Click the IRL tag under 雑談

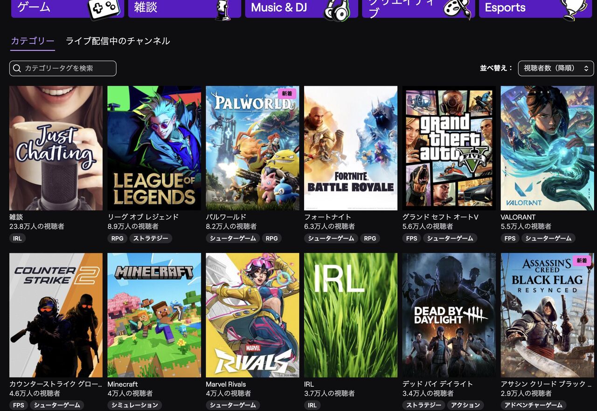click(17, 238)
